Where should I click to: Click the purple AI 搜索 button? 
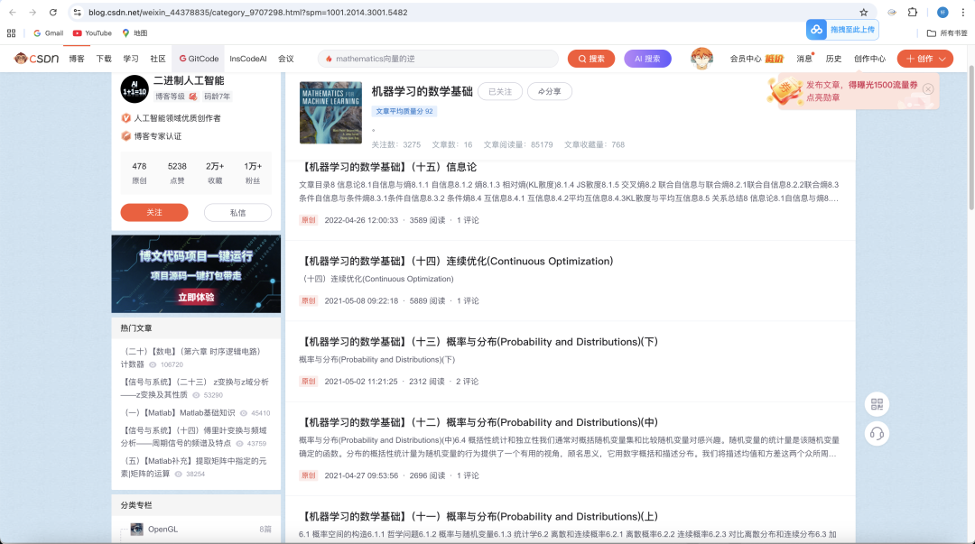tap(647, 59)
